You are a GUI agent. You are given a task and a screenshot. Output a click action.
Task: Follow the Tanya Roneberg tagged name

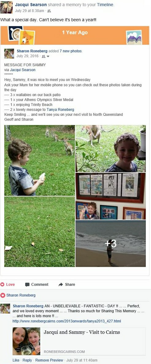[x=60, y=110]
